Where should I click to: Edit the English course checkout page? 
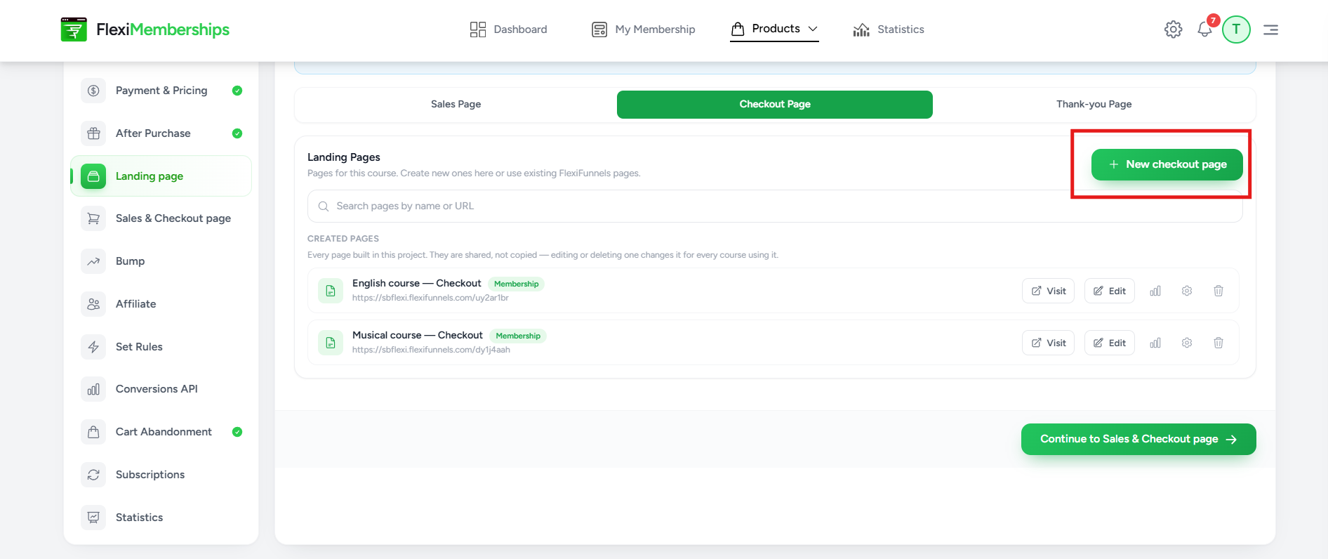(x=1110, y=291)
